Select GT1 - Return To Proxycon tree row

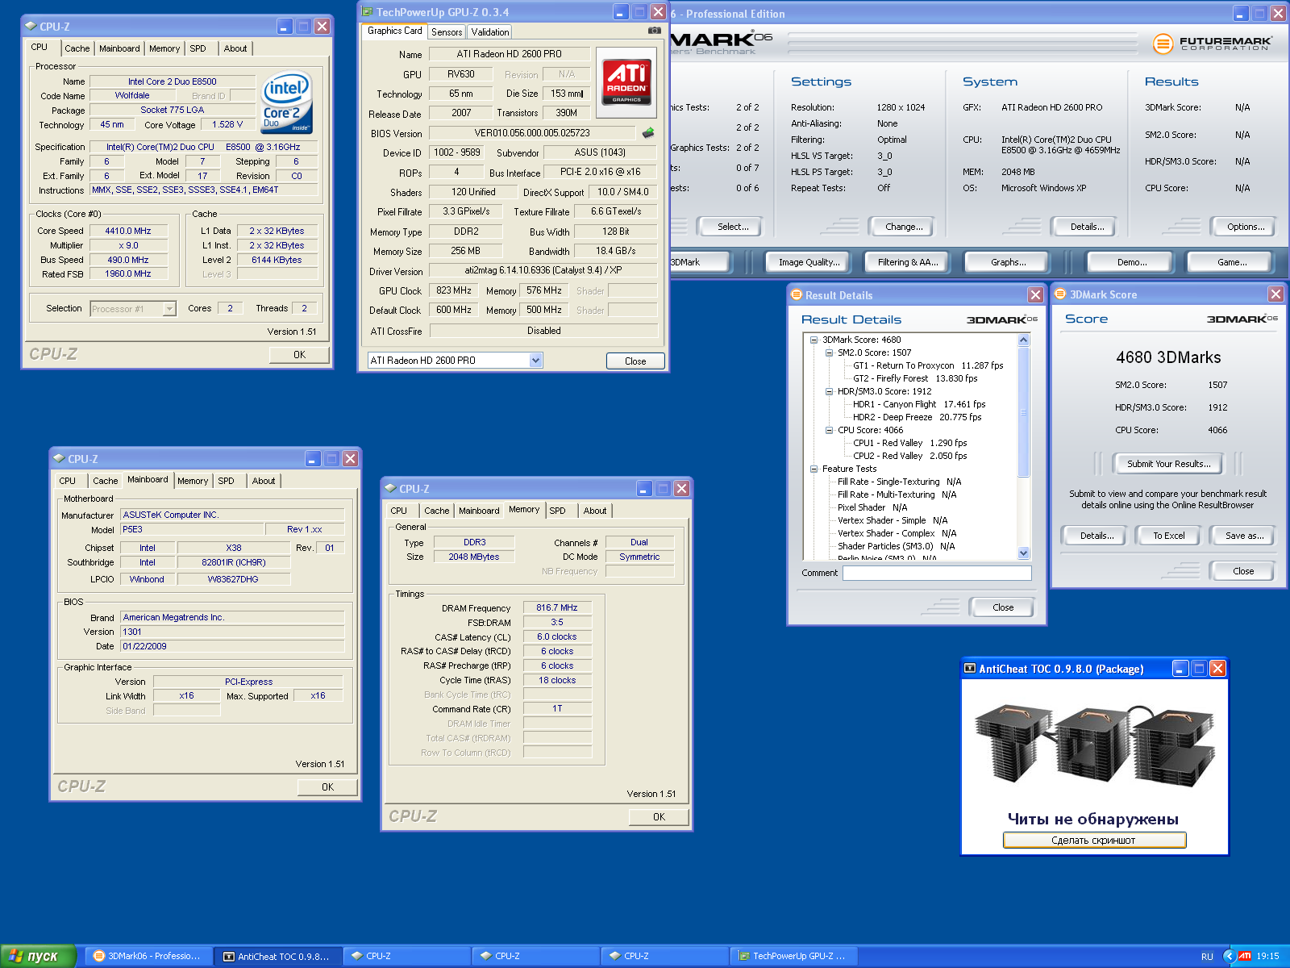pyautogui.click(x=928, y=365)
